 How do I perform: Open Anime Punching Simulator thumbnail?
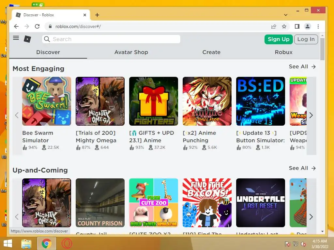tap(207, 101)
